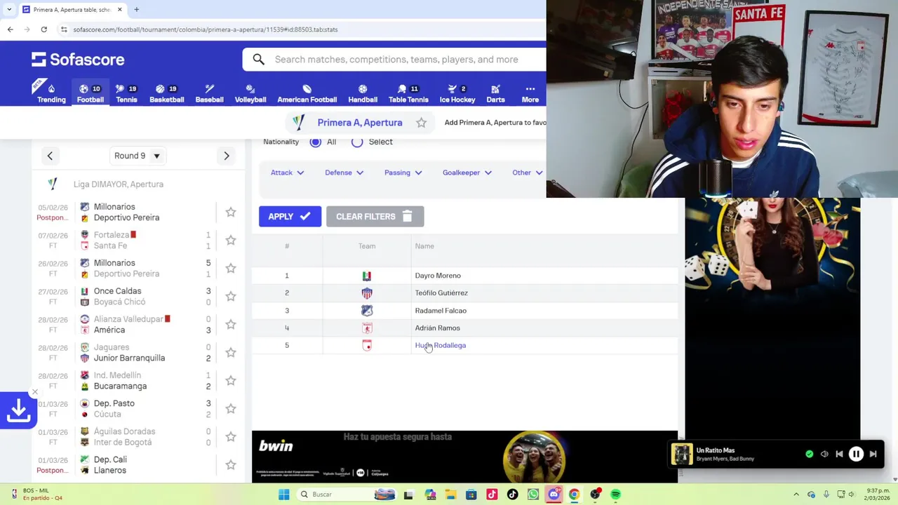Favorite the Once Caldas vs Boyacá Chicó match
The width and height of the screenshot is (898, 505).
[230, 296]
